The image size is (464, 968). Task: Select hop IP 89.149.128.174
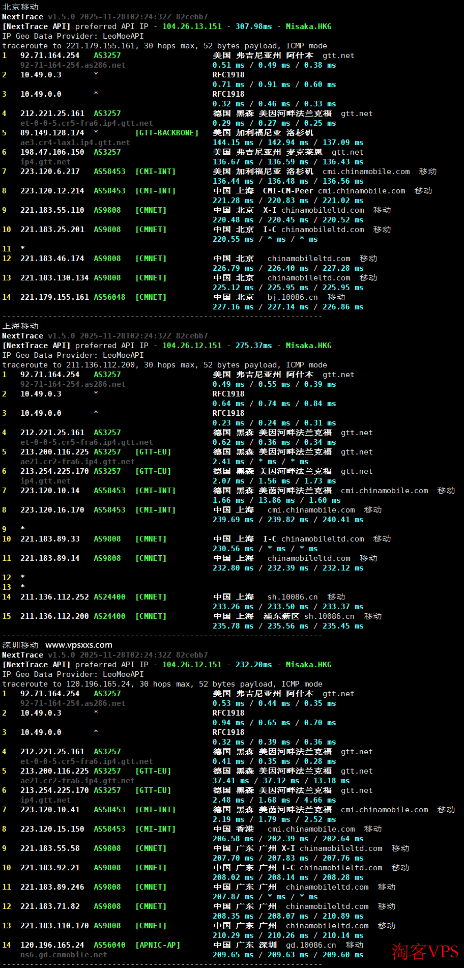click(x=52, y=133)
